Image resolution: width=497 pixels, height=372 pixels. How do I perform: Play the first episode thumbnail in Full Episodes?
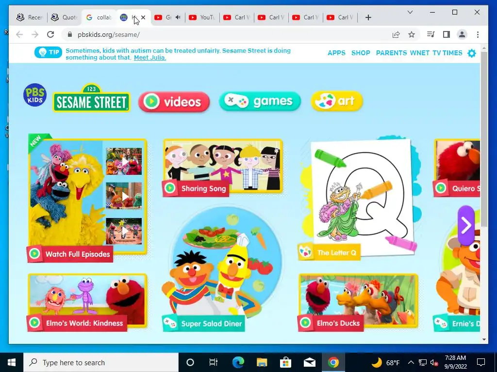(x=124, y=162)
